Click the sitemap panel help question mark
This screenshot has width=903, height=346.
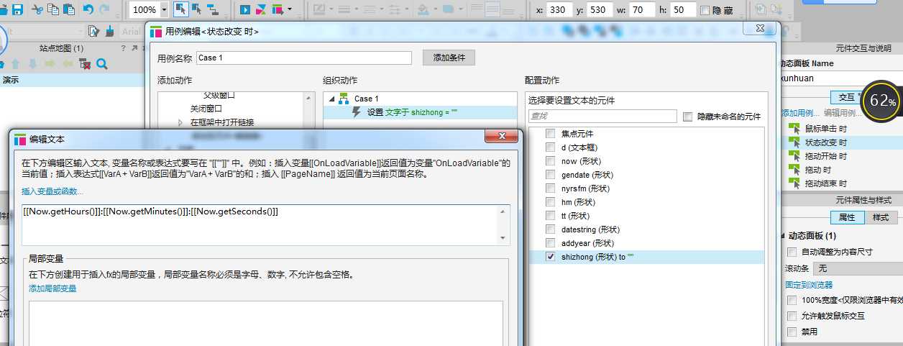124,48
